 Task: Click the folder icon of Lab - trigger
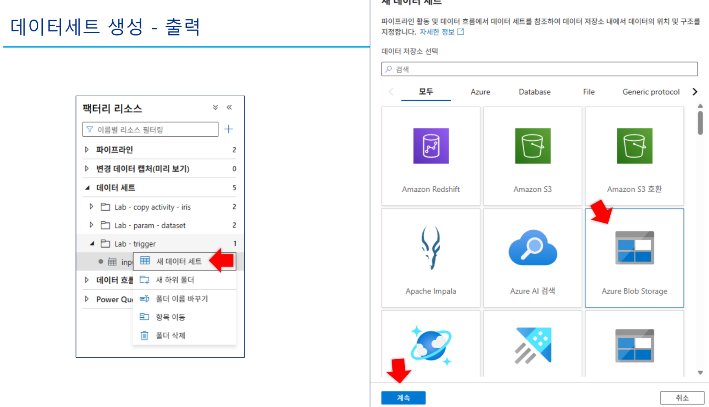tap(106, 243)
